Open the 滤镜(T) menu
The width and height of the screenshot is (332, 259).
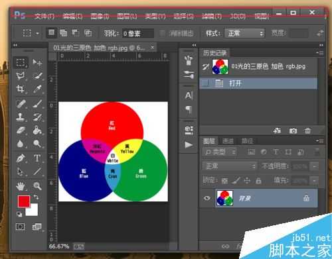(x=212, y=17)
